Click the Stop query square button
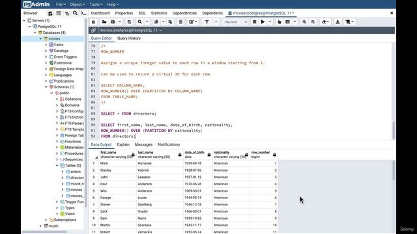 click(x=254, y=22)
